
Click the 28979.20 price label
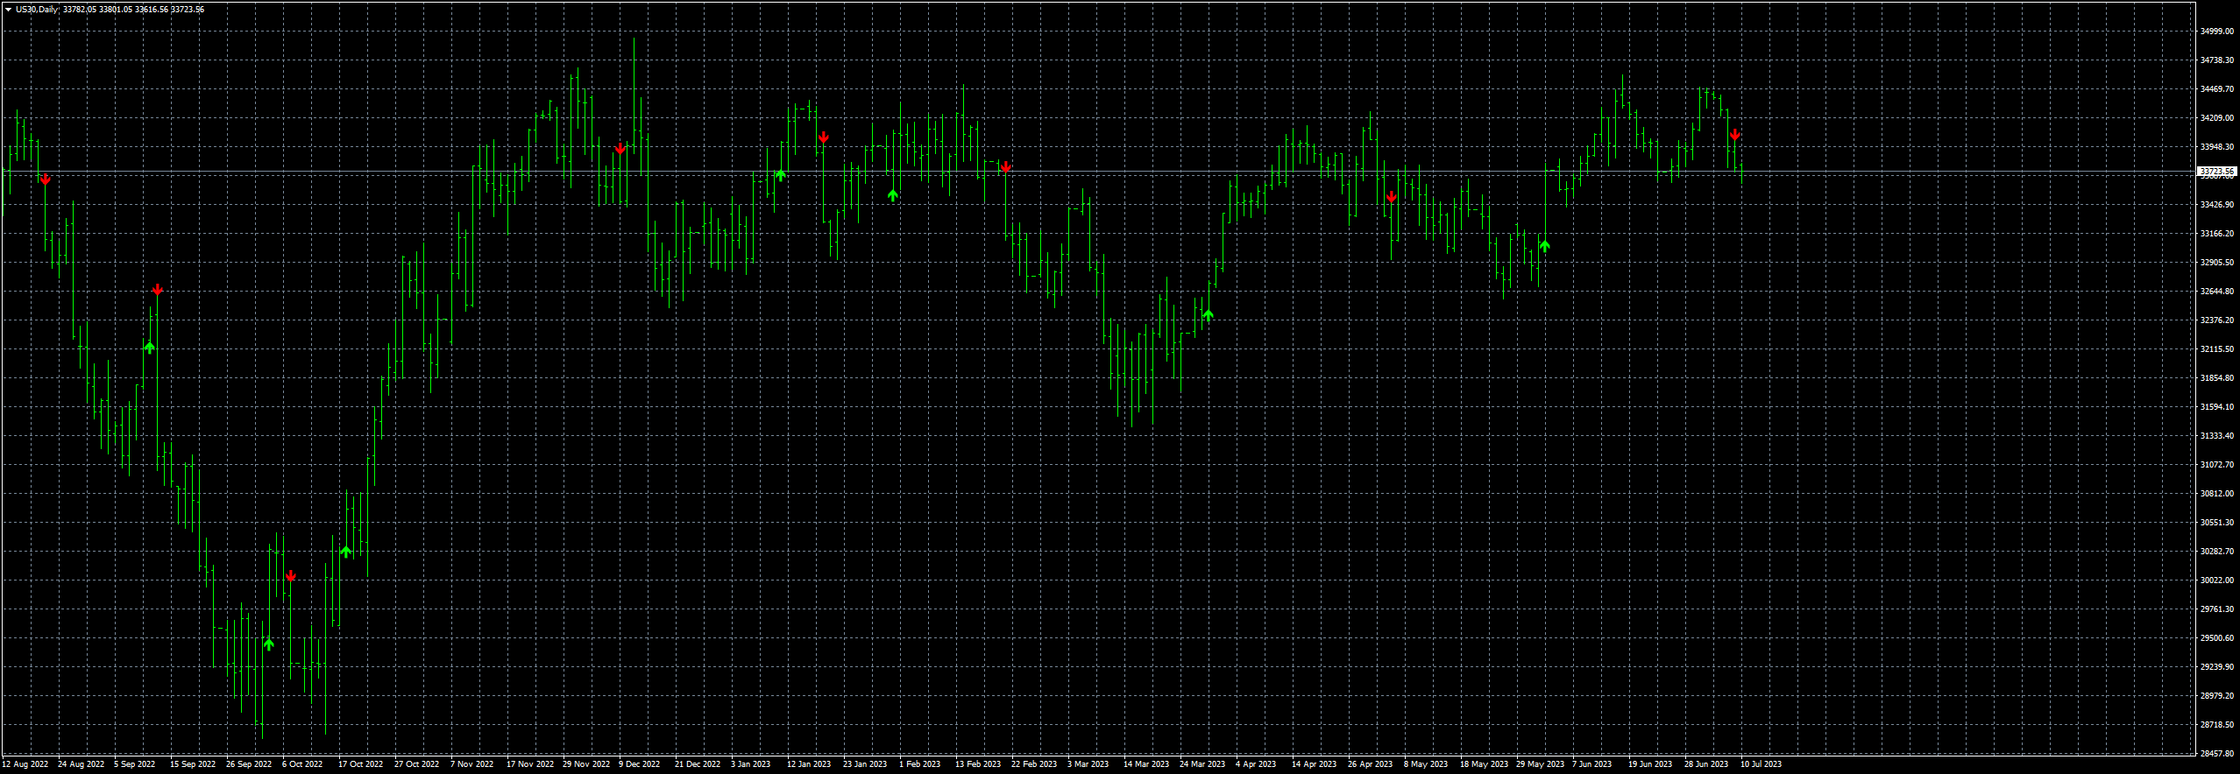tap(2217, 696)
